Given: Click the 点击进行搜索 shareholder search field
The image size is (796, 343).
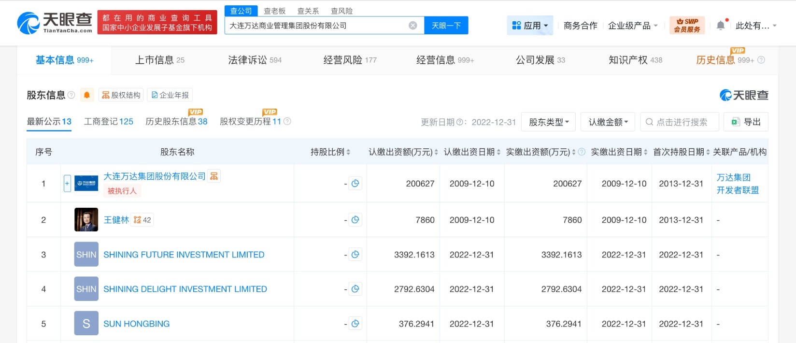Looking at the screenshot, I should tap(680, 122).
